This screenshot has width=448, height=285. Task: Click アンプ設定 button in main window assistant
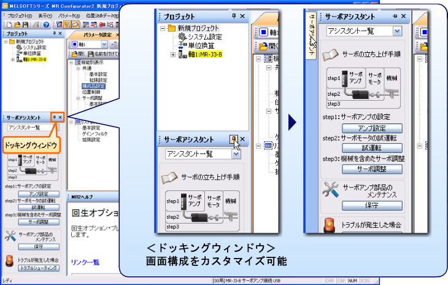click(x=39, y=194)
